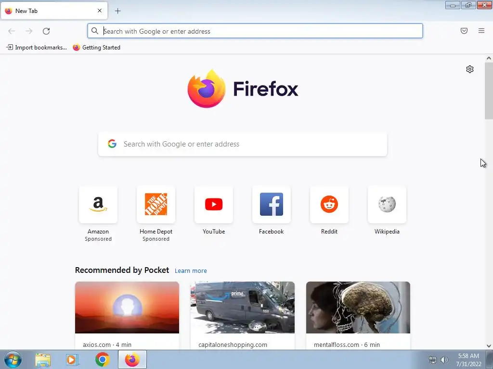Click the vertical scrollbar thumb
493x369 pixels.
[x=489, y=91]
